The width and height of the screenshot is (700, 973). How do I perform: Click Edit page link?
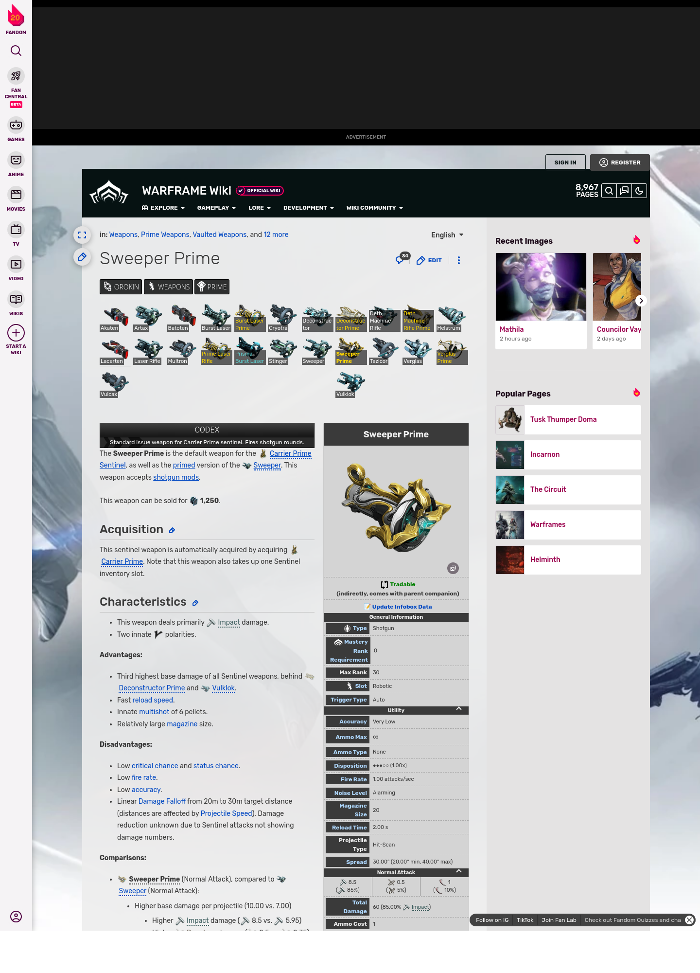[429, 260]
